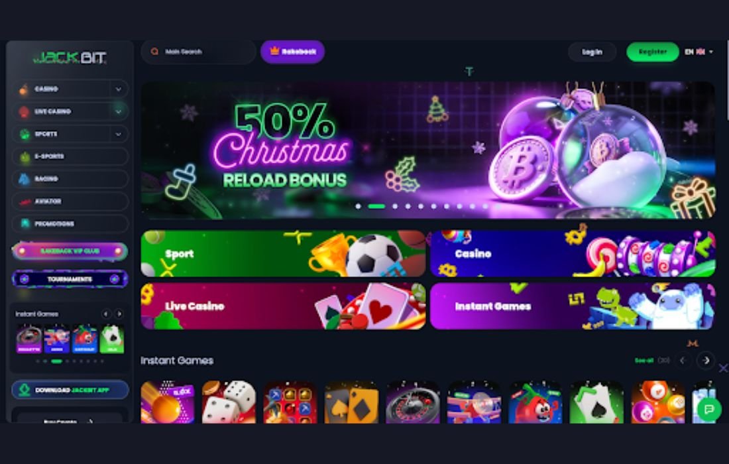Open the white dice game icon

229,402
